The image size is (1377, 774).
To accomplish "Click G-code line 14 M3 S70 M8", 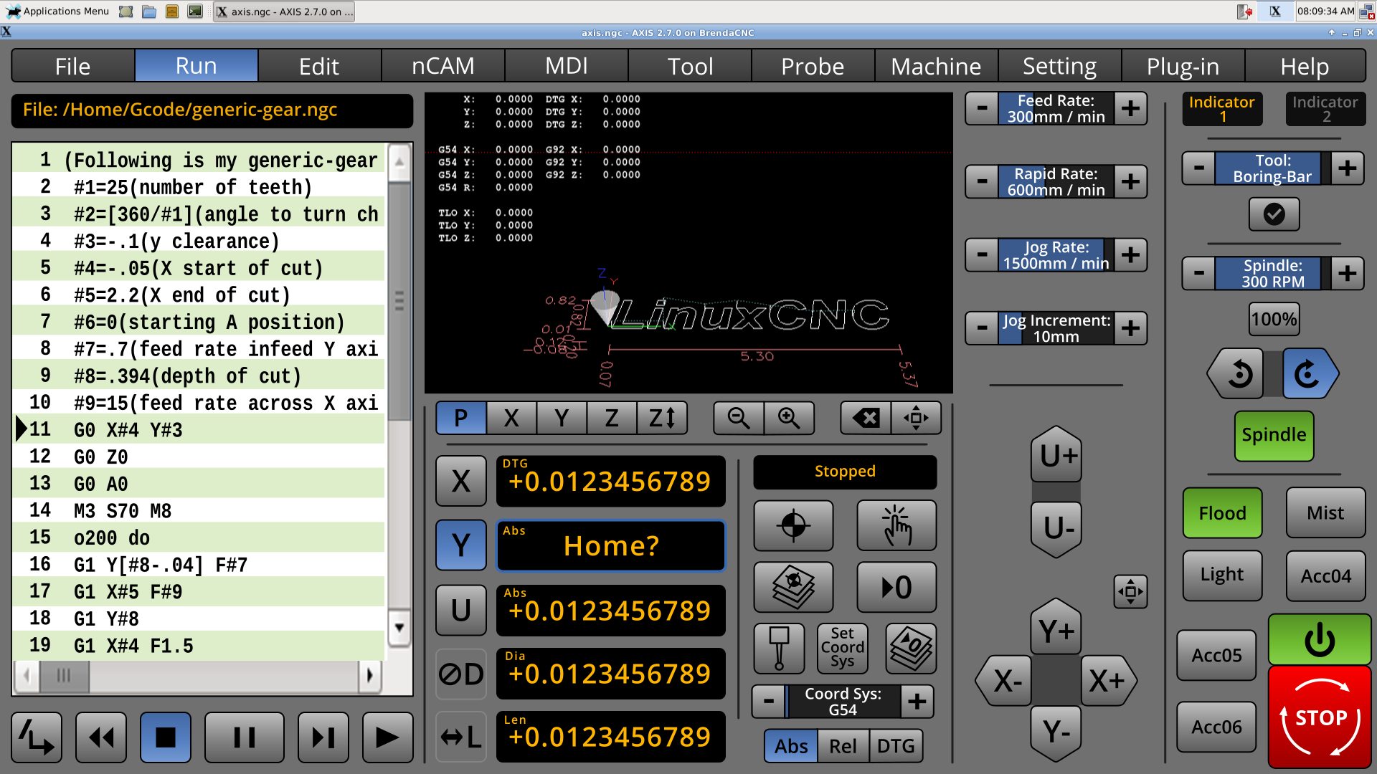I will (199, 511).
